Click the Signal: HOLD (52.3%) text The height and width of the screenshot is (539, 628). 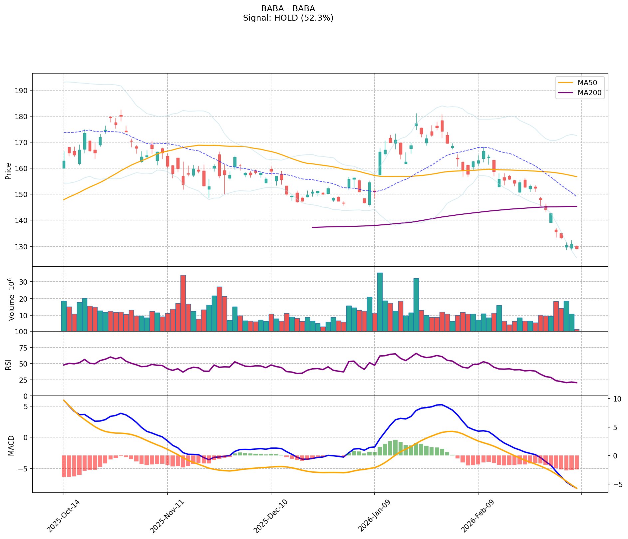tap(288, 18)
